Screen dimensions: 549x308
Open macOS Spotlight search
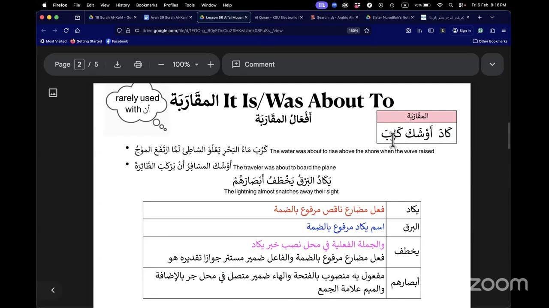pos(451,5)
